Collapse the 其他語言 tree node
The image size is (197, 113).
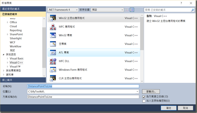pyautogui.click(x=4, y=55)
